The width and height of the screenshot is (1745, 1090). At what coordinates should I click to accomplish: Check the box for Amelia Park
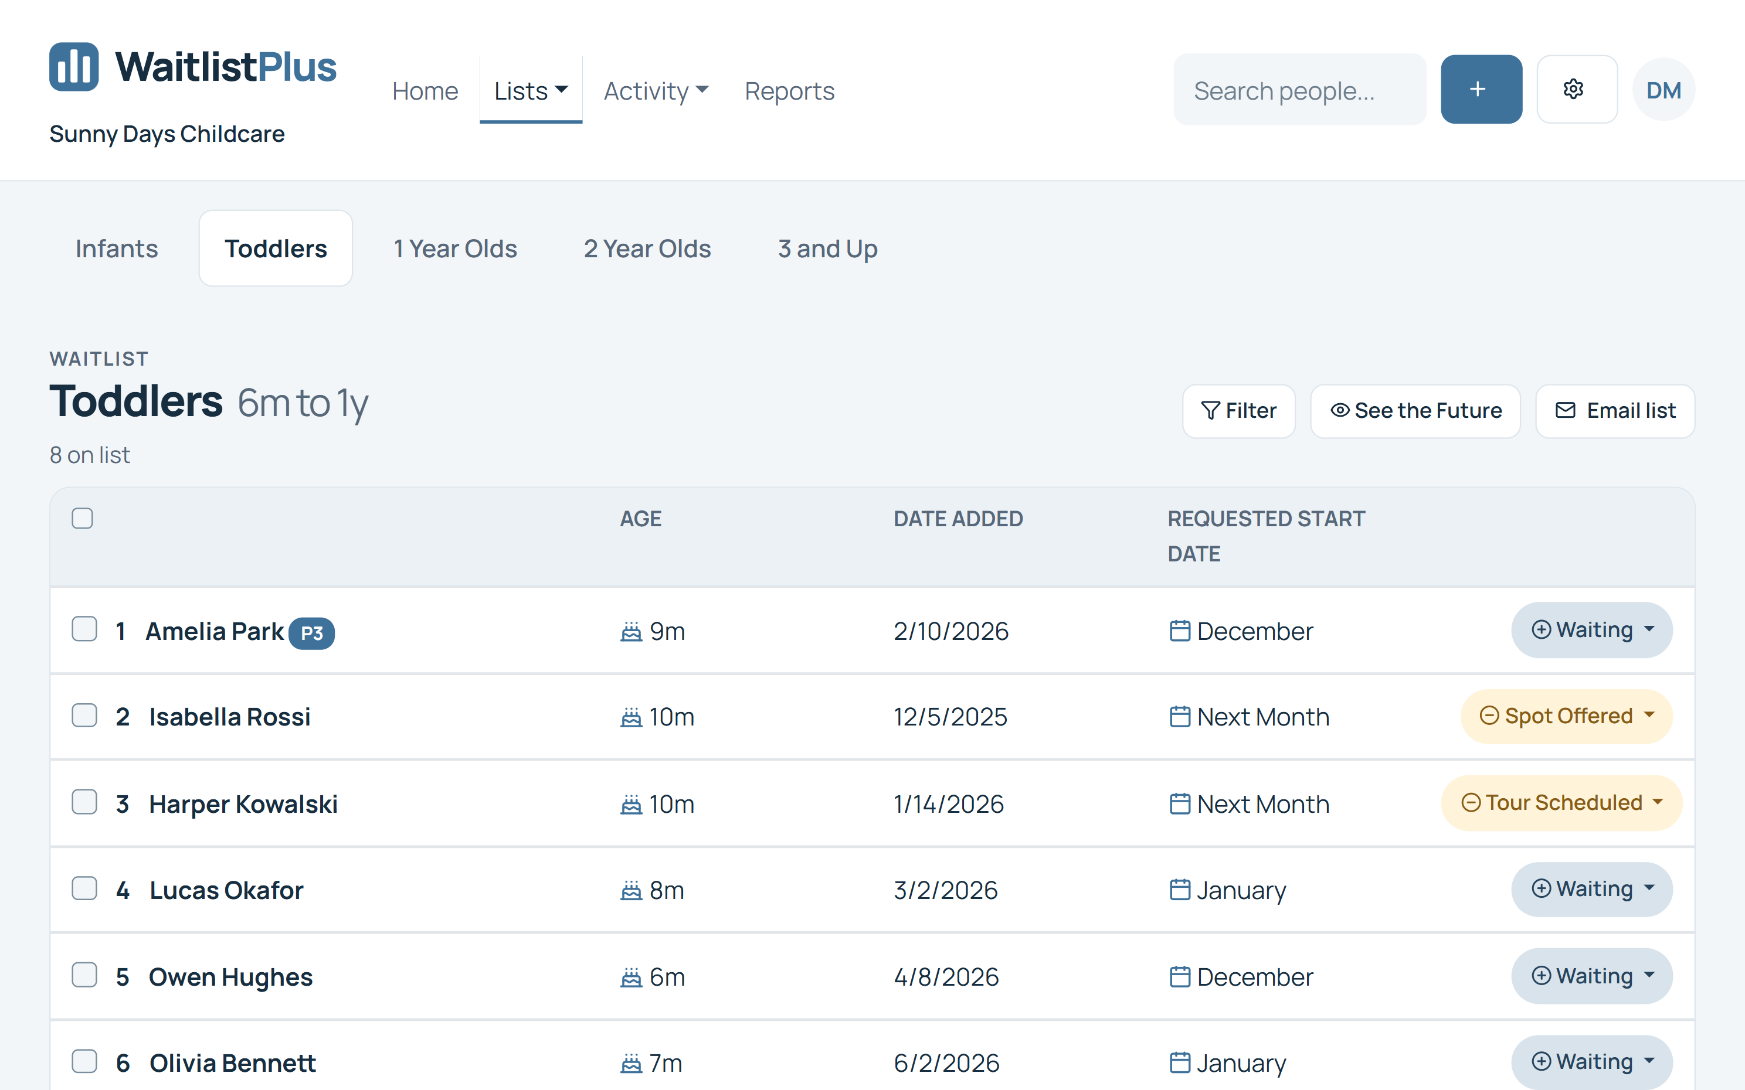84,629
